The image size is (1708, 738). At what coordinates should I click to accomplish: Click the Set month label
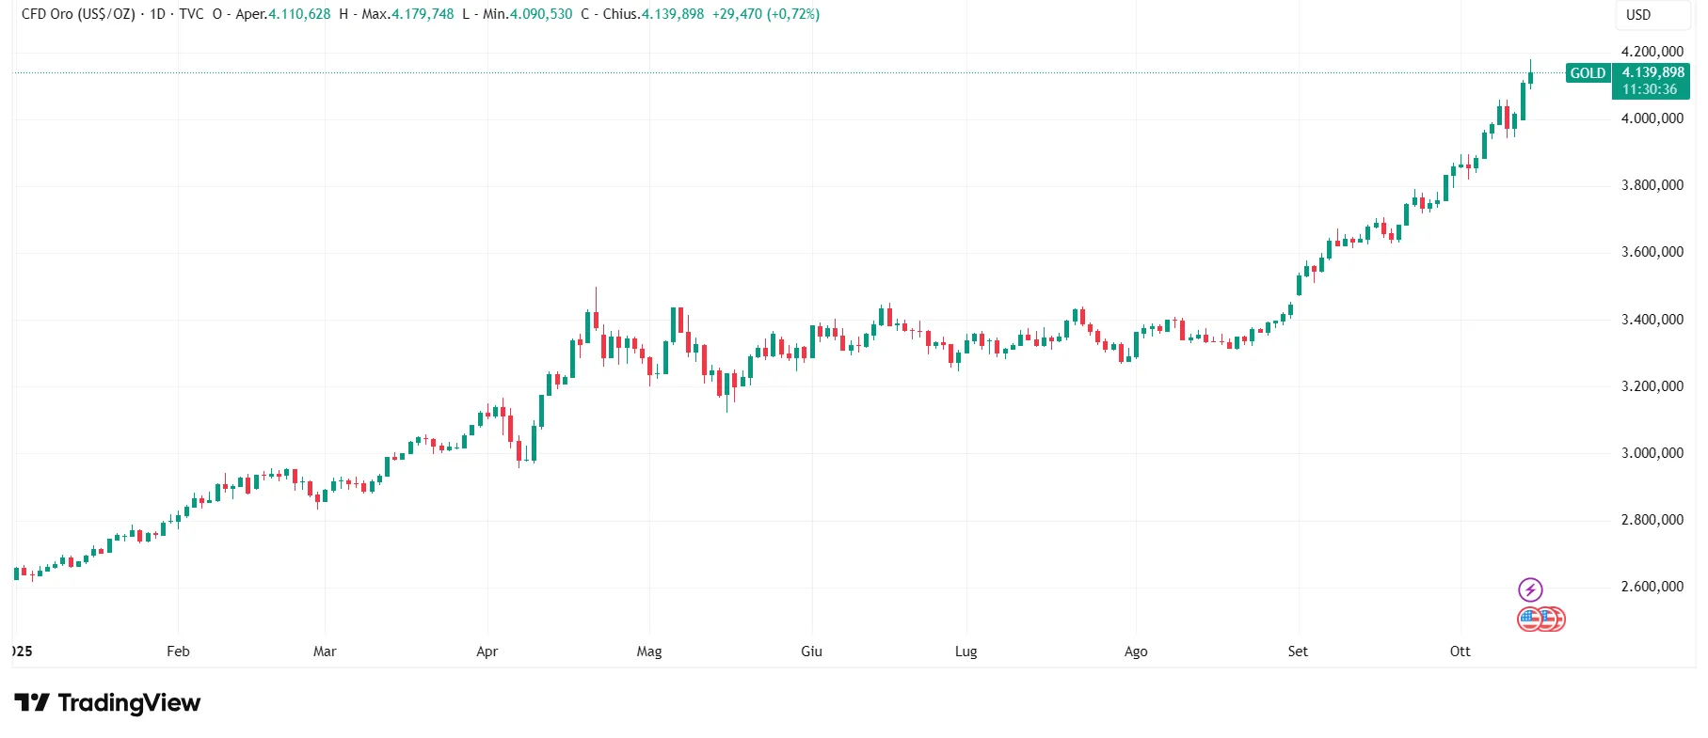pos(1298,652)
